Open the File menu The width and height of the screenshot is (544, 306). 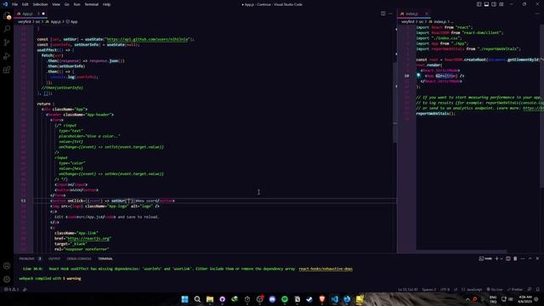pos(15,4)
